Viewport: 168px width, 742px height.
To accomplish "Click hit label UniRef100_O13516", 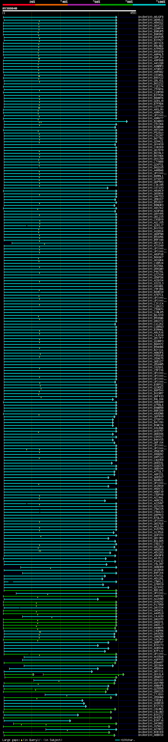I will pos(151,532).
